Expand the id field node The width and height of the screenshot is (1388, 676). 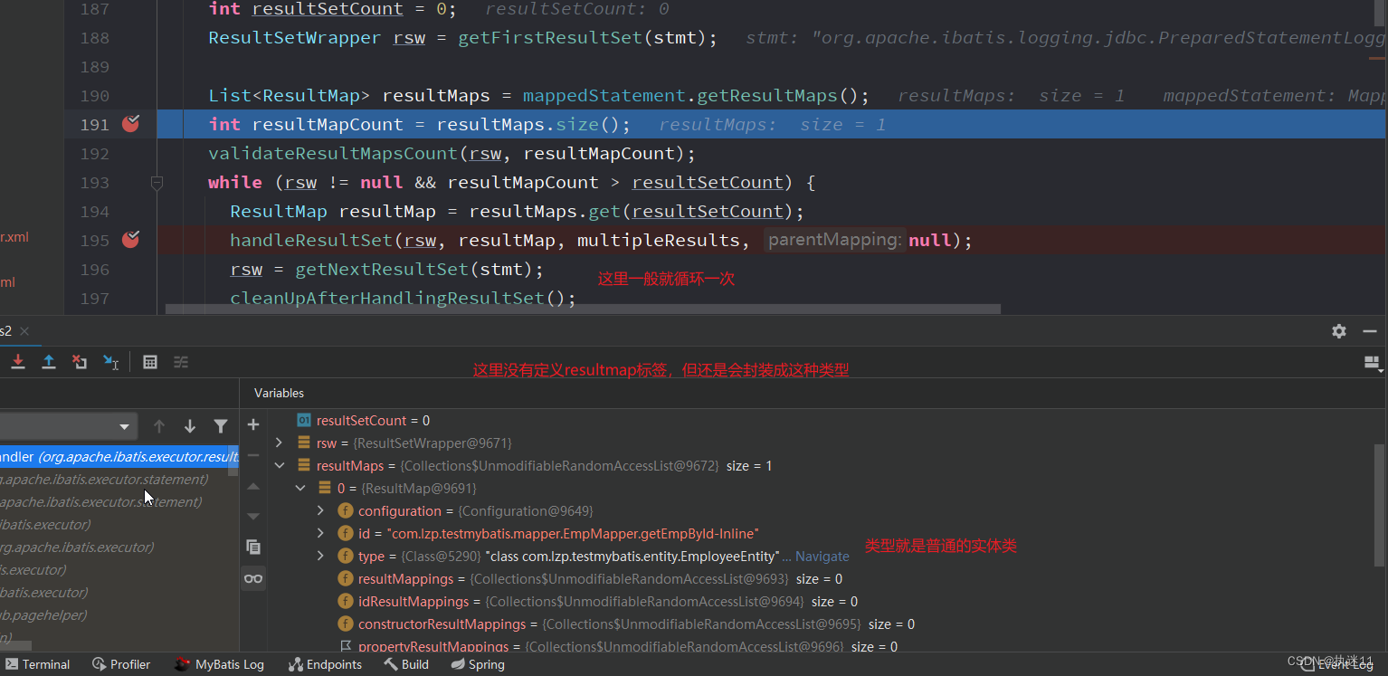[x=320, y=534]
